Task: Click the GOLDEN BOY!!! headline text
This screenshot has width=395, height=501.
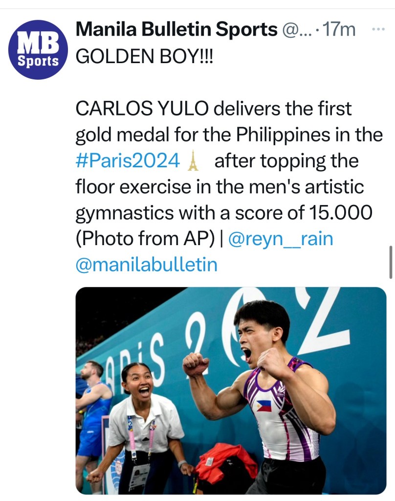Action: click(144, 57)
